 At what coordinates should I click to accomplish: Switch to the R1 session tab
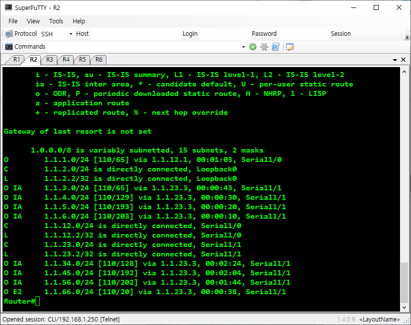pyautogui.click(x=16, y=60)
